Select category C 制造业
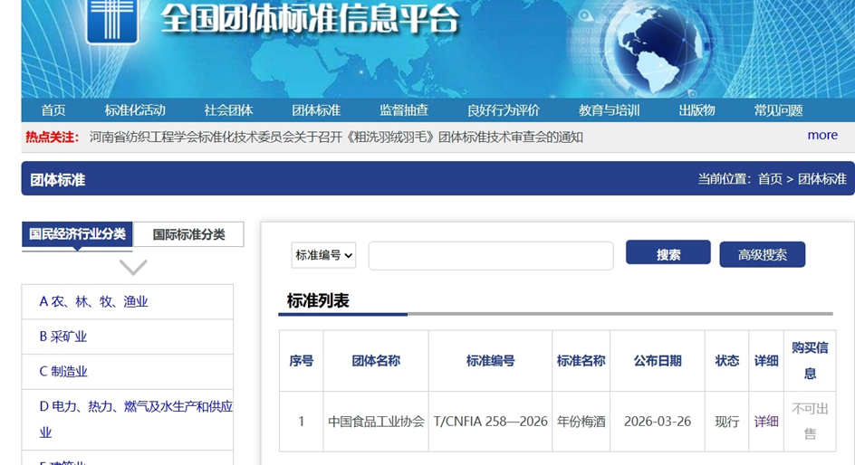Image resolution: width=855 pixels, height=465 pixels. point(63,371)
